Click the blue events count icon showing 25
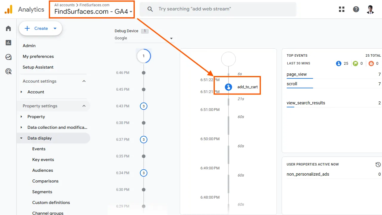The height and width of the screenshot is (215, 382). pos(339,64)
